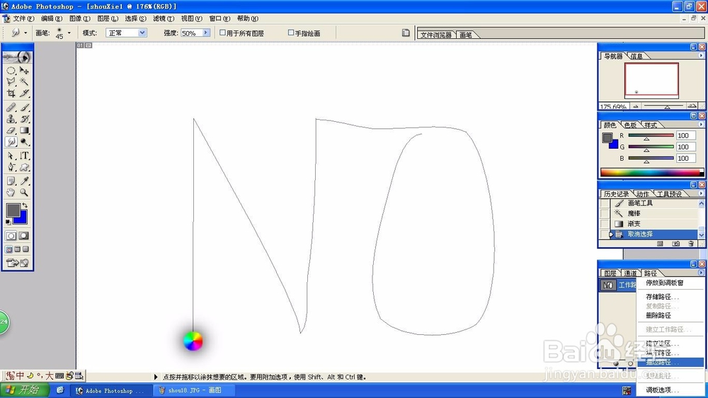708x398 pixels.
Task: Set history brush source for 渐变 state
Action: click(604, 224)
